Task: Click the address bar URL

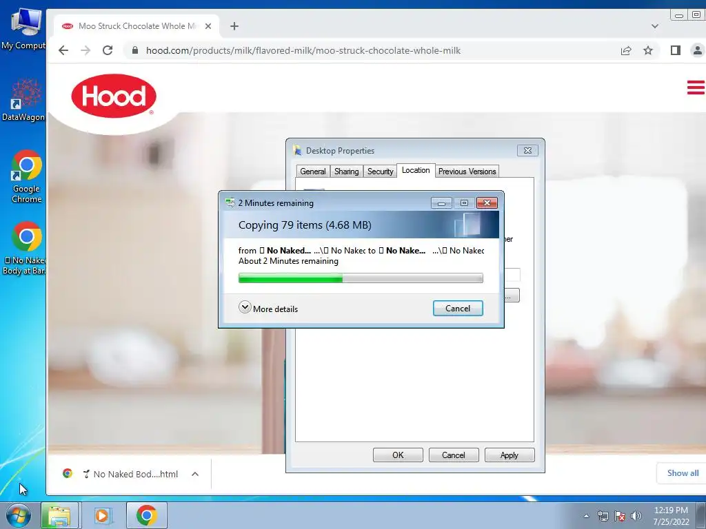Action: pyautogui.click(x=303, y=50)
